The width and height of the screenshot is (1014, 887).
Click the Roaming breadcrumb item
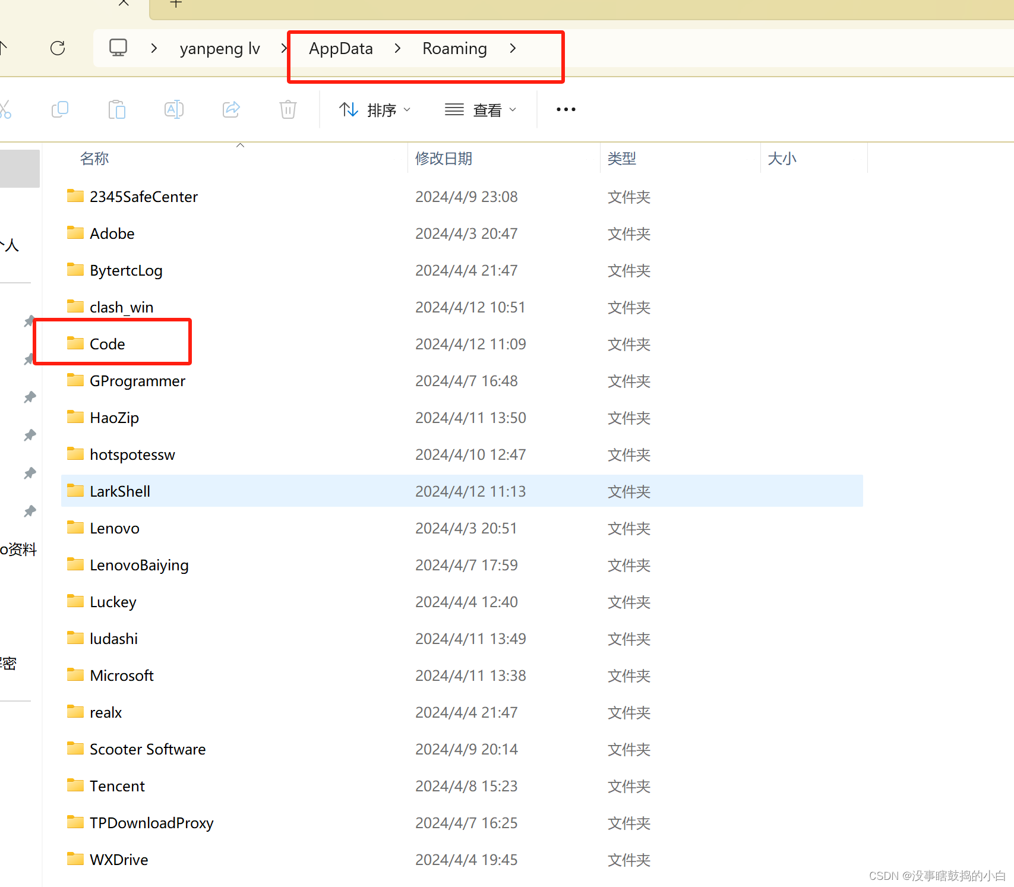[454, 48]
